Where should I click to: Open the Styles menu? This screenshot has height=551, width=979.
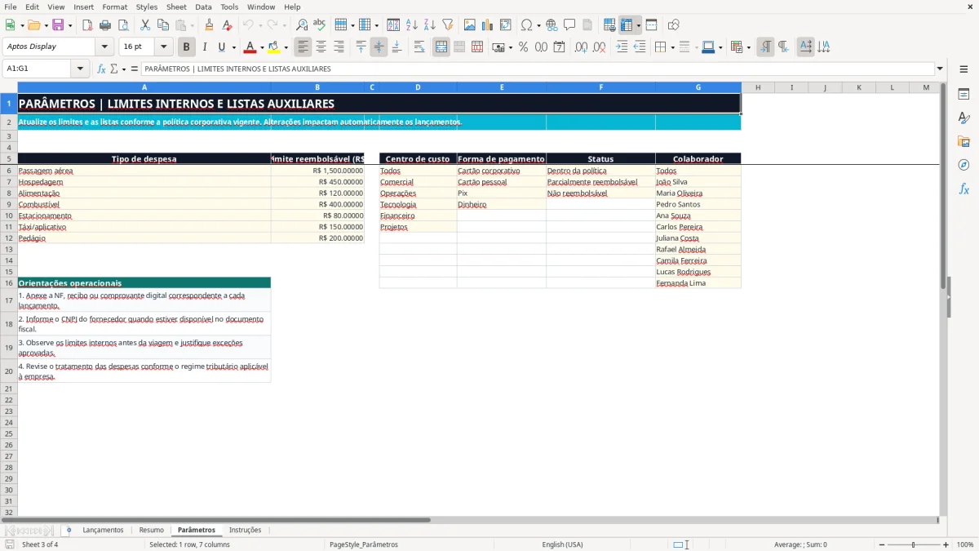[x=147, y=7]
